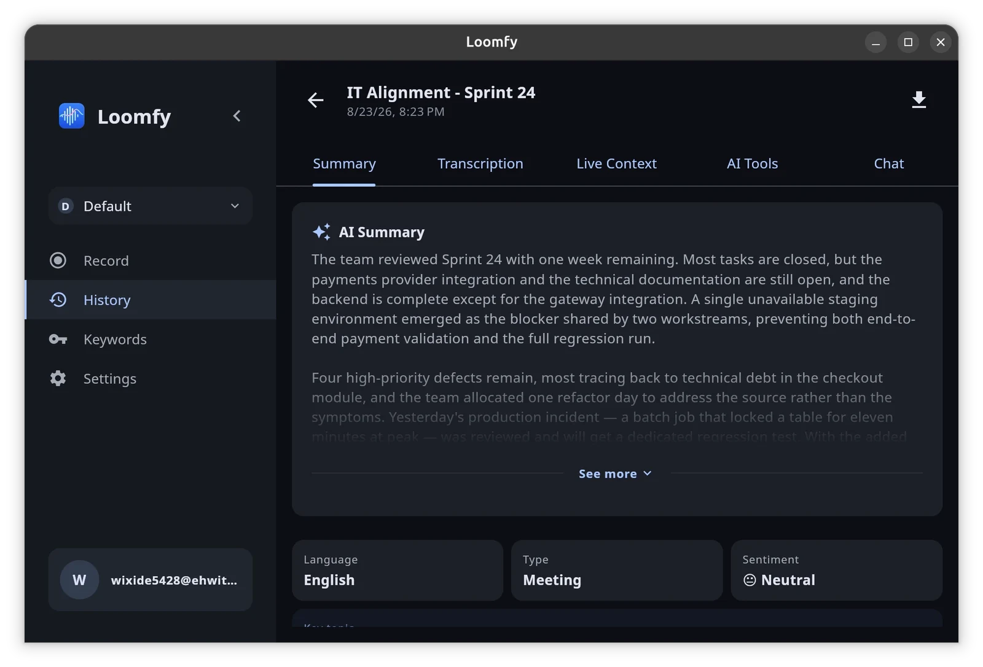Select the AI Tools tab

752,163
